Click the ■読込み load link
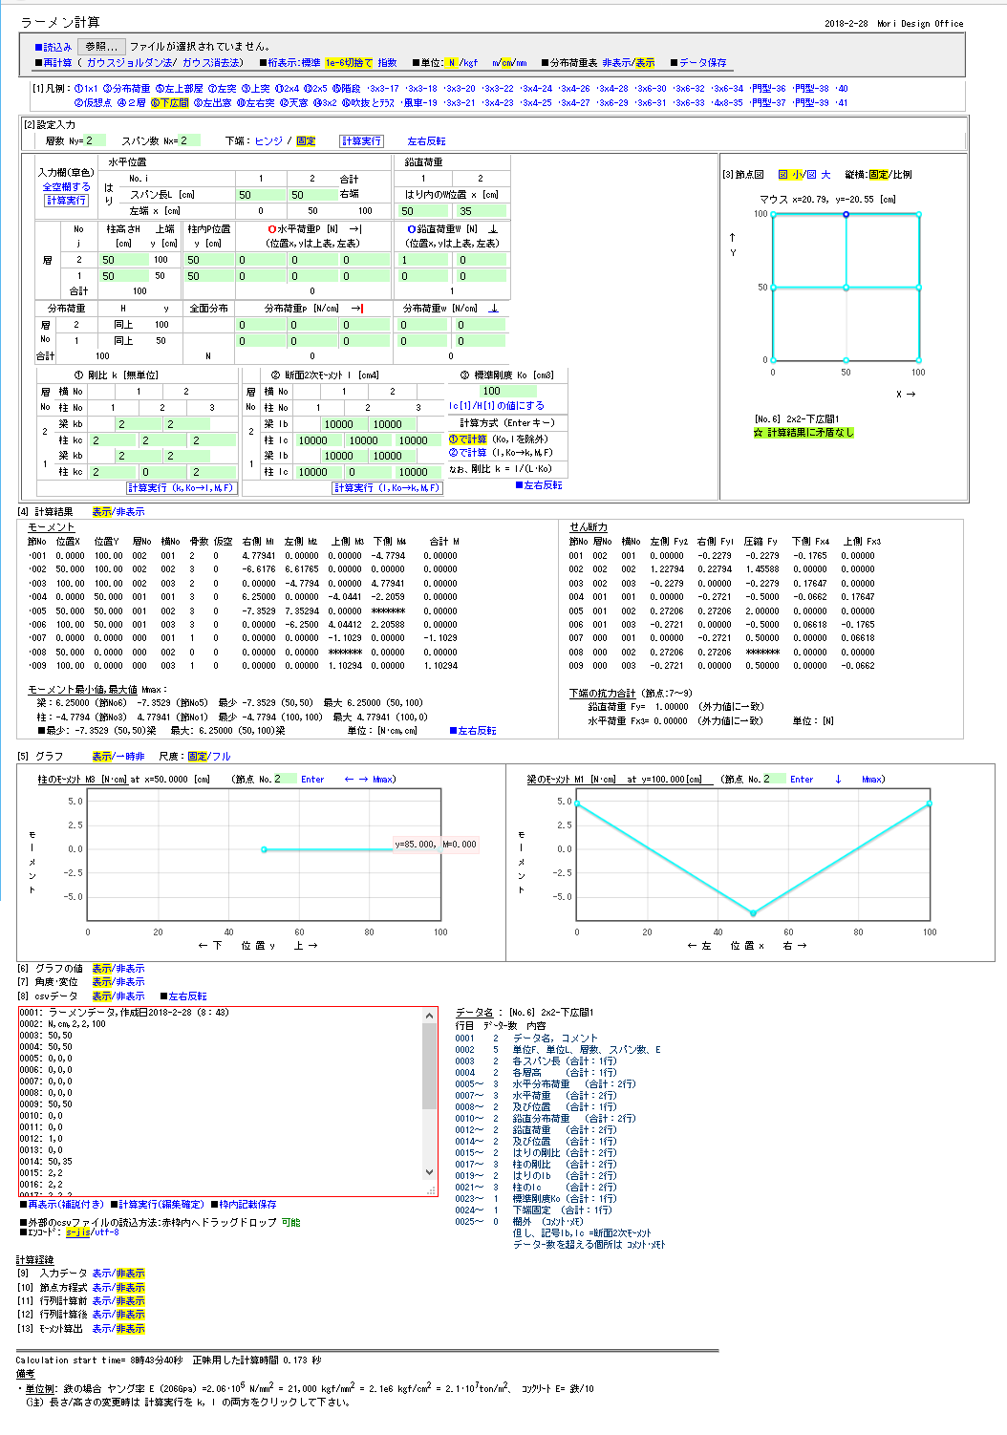 coord(54,47)
